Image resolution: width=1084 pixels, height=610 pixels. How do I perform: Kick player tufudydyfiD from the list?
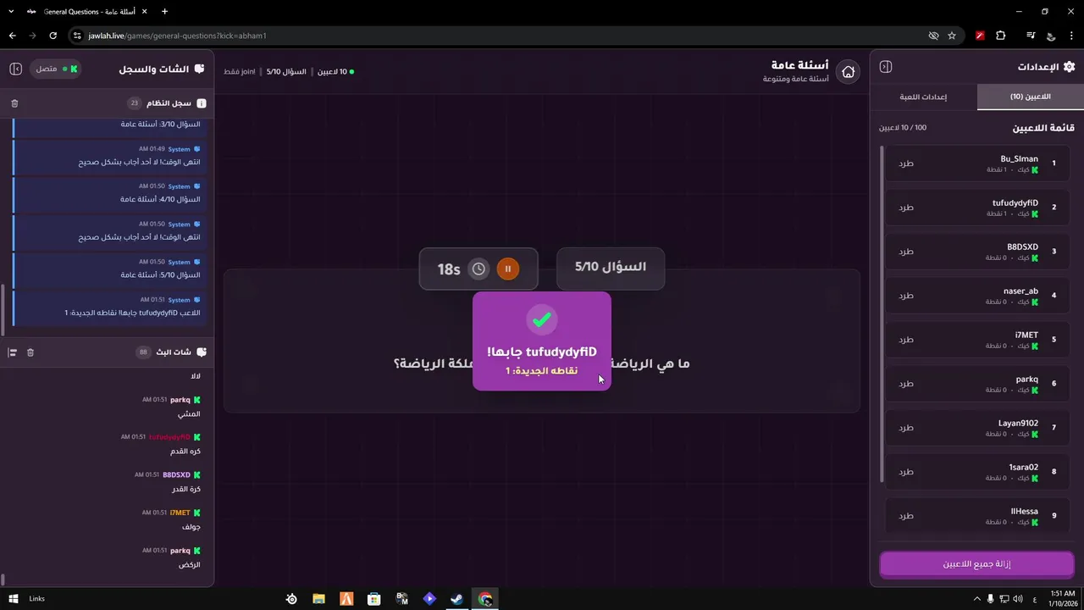(906, 208)
